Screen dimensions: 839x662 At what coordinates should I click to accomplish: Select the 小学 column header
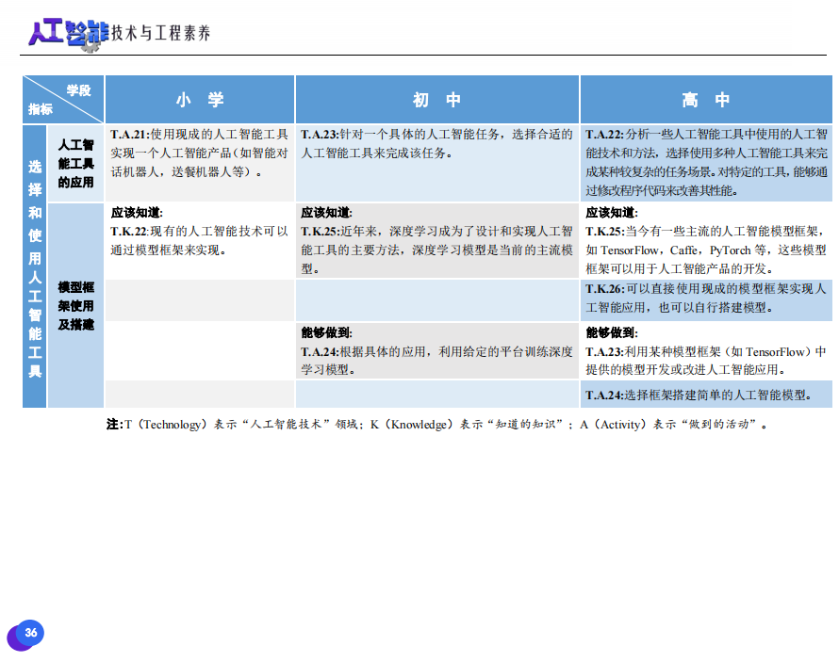pyautogui.click(x=200, y=100)
